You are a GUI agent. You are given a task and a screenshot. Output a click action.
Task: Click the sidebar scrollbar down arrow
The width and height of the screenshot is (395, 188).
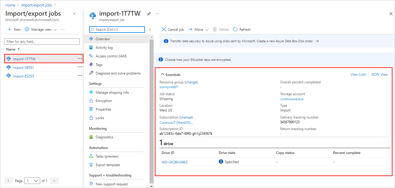click(x=152, y=186)
